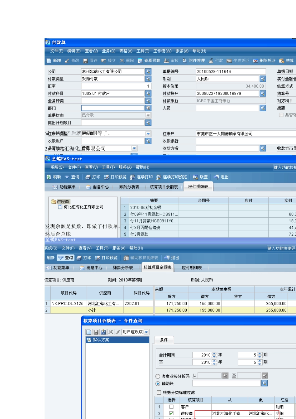Click into 单据编号 field 20100528-111646

pos(231,71)
